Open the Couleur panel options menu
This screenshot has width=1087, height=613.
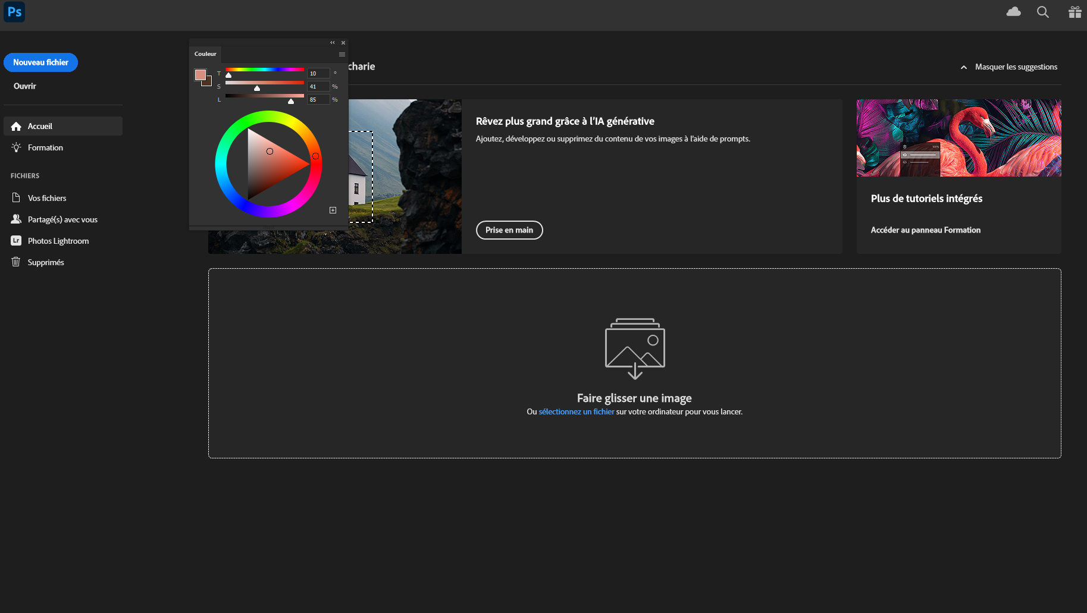[342, 54]
